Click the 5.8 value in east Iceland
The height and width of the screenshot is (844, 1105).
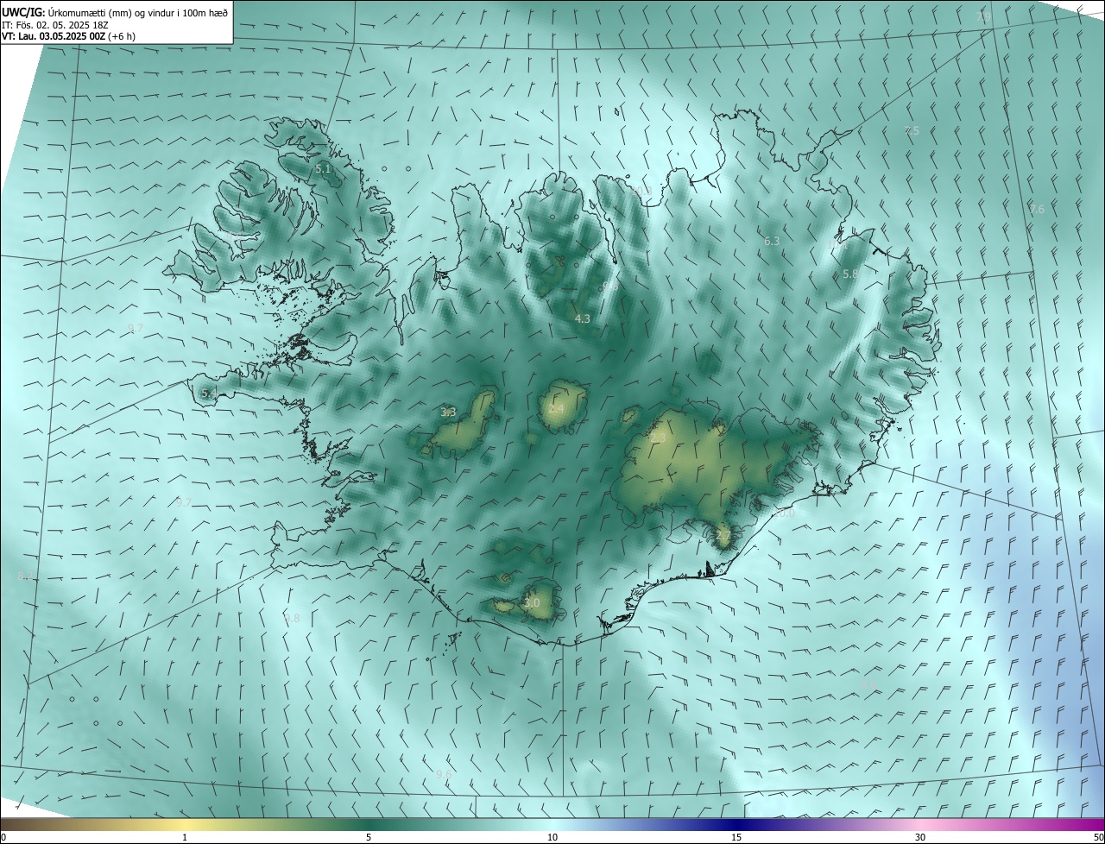pos(850,274)
